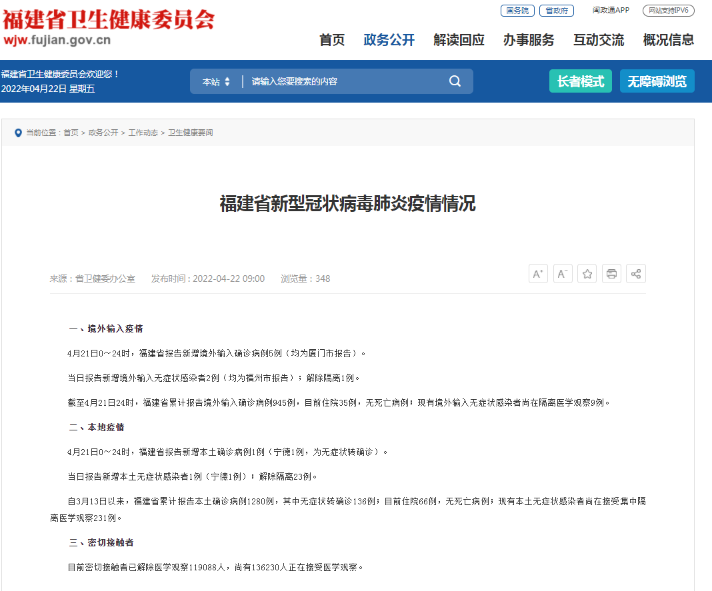Image resolution: width=712 pixels, height=591 pixels.
Task: Switch to 无障碍浏览 accessible browsing
Action: (x=657, y=81)
